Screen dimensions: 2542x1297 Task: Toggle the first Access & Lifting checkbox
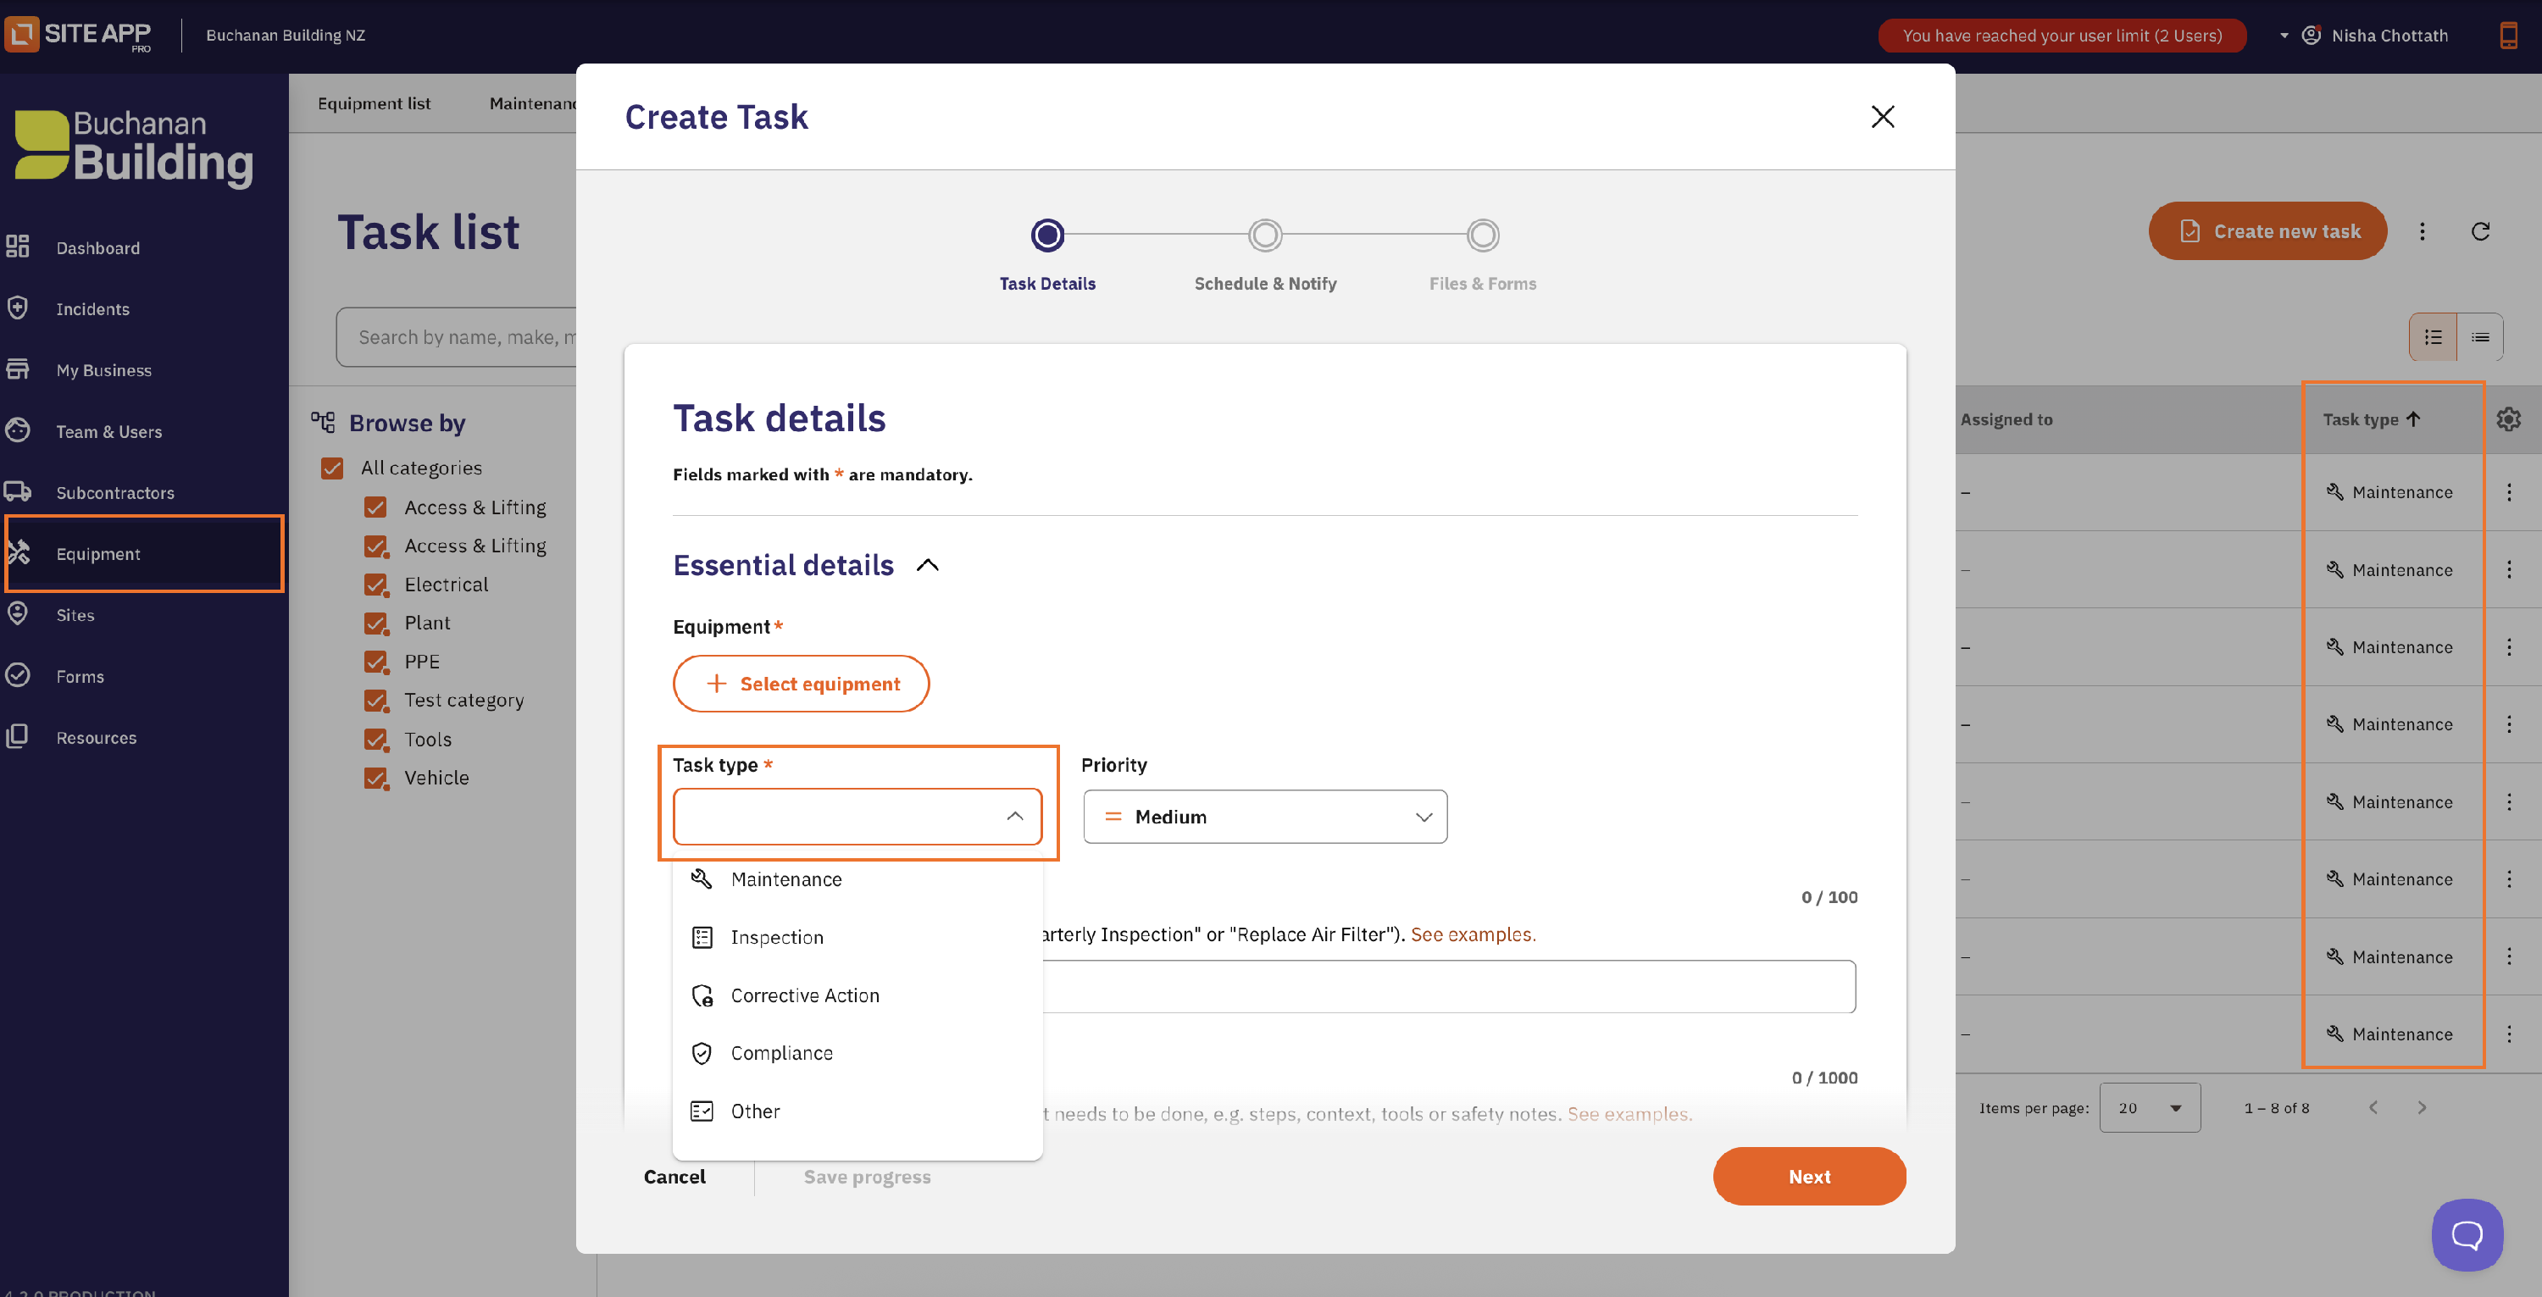(376, 507)
